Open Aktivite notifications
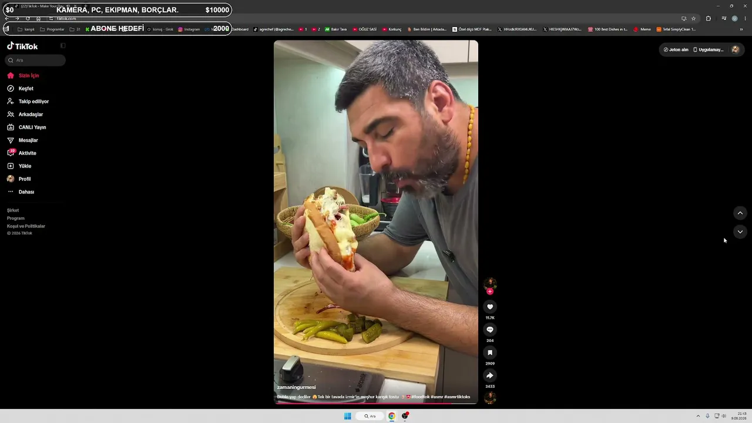 [21, 153]
